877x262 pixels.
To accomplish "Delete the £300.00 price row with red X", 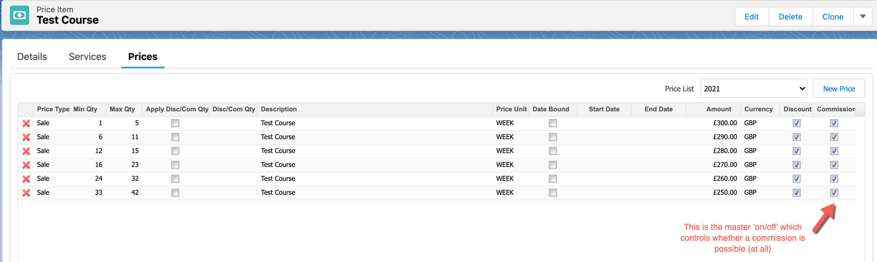I will tap(26, 123).
